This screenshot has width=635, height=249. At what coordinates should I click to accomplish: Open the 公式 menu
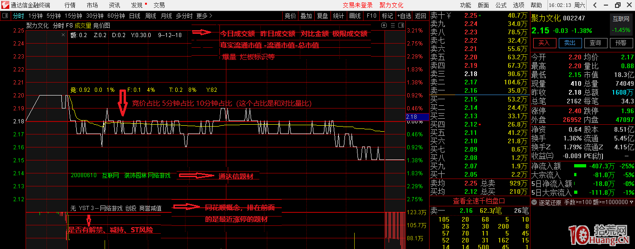[x=501, y=5]
